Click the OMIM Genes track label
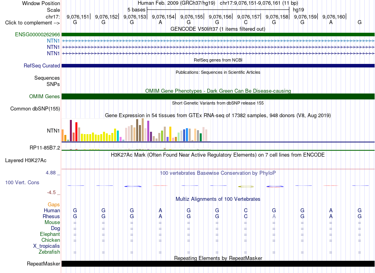Image resolution: width=375 pixels, height=273 pixels. (44, 96)
